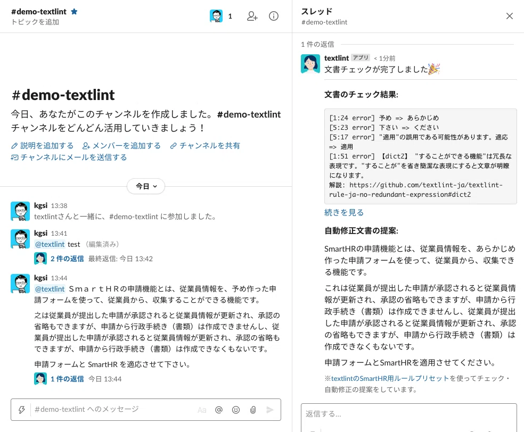The height and width of the screenshot is (432, 524).
Task: Click @textlint mention in 13:41 message
Action: 50,244
